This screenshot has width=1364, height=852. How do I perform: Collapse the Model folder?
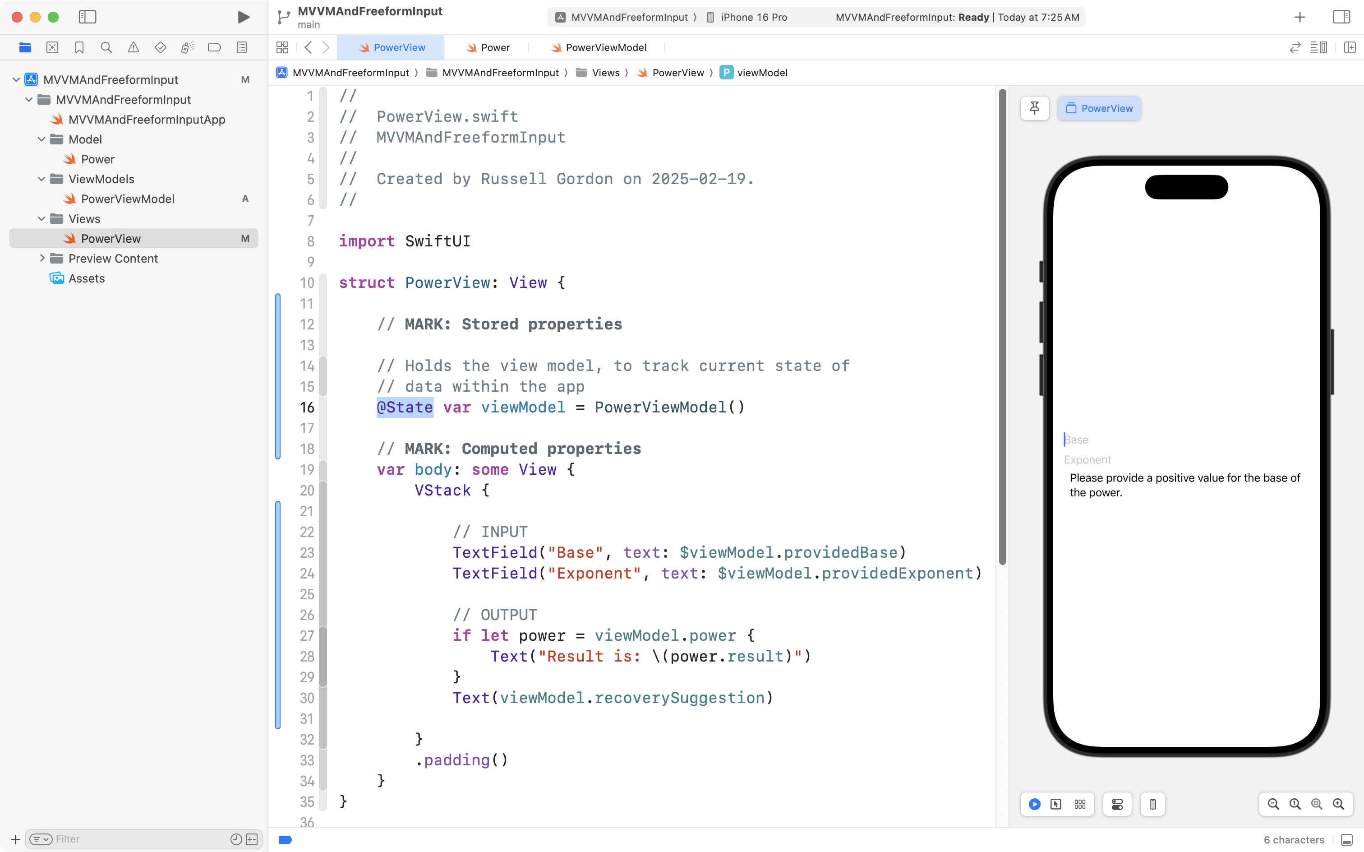pyautogui.click(x=41, y=139)
